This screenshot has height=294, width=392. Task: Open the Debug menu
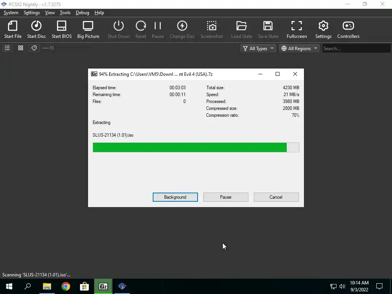coord(82,13)
